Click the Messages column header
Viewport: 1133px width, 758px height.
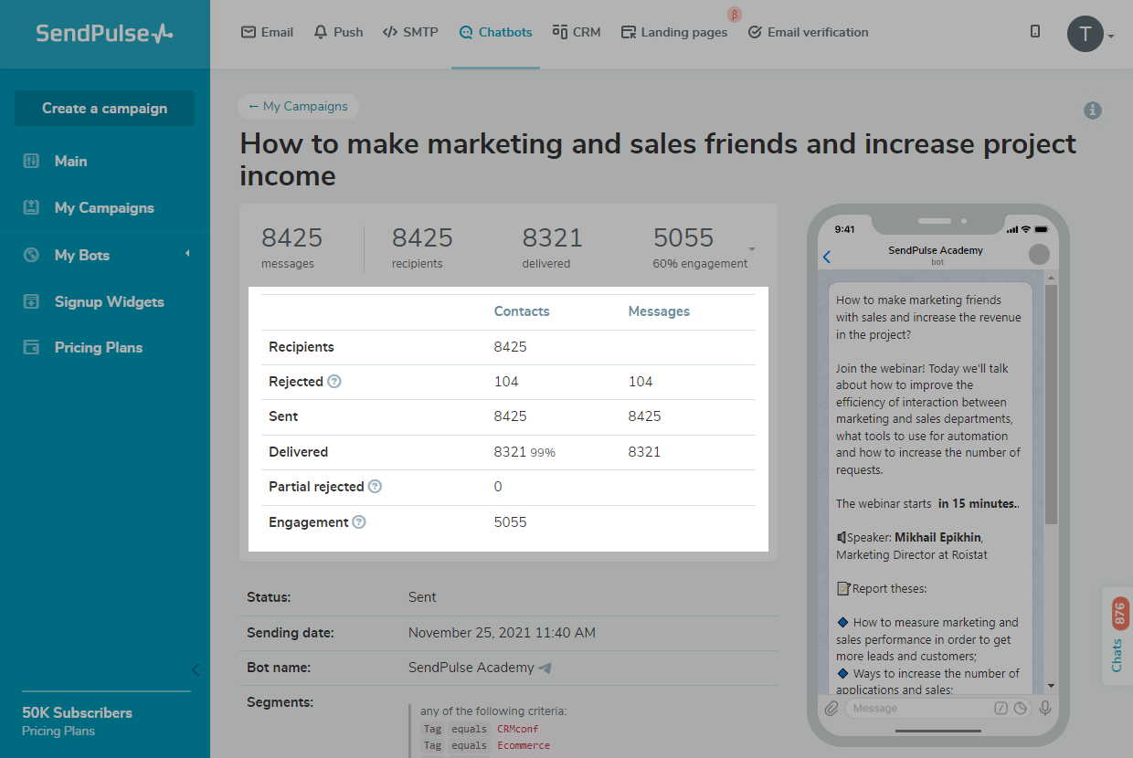coord(659,311)
